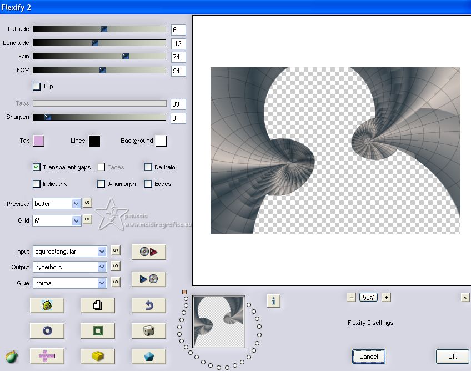Viewport: 471px width, 371px height.
Task: Click the blue pentagon gem button
Action: pos(149,356)
